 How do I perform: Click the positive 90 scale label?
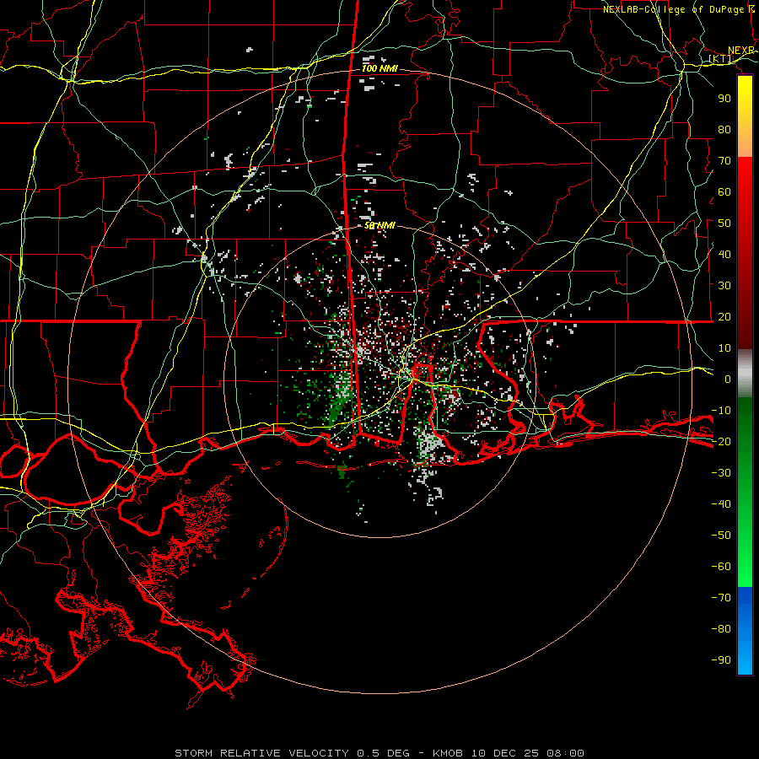(724, 99)
